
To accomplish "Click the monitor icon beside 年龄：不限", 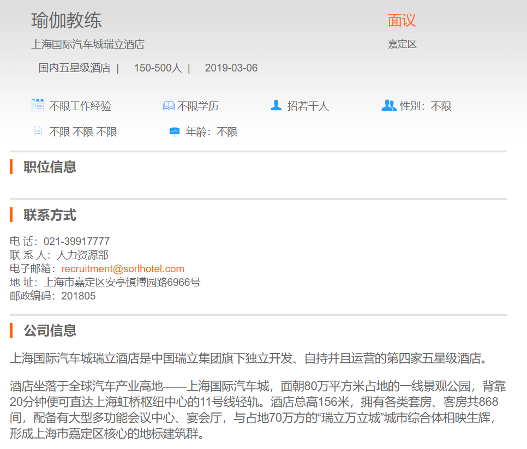I will pos(175,131).
